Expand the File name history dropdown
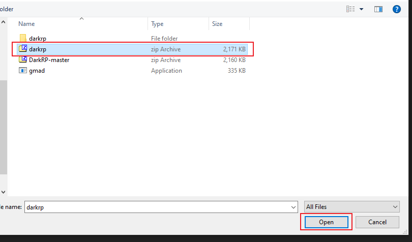This screenshot has width=412, height=242. [x=293, y=207]
